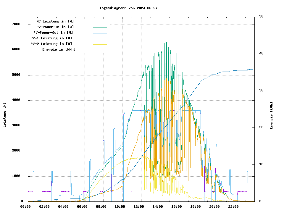Click the 'PV-1 Leistung in [W]' legend label
The height and width of the screenshot is (213, 284).
51,38
